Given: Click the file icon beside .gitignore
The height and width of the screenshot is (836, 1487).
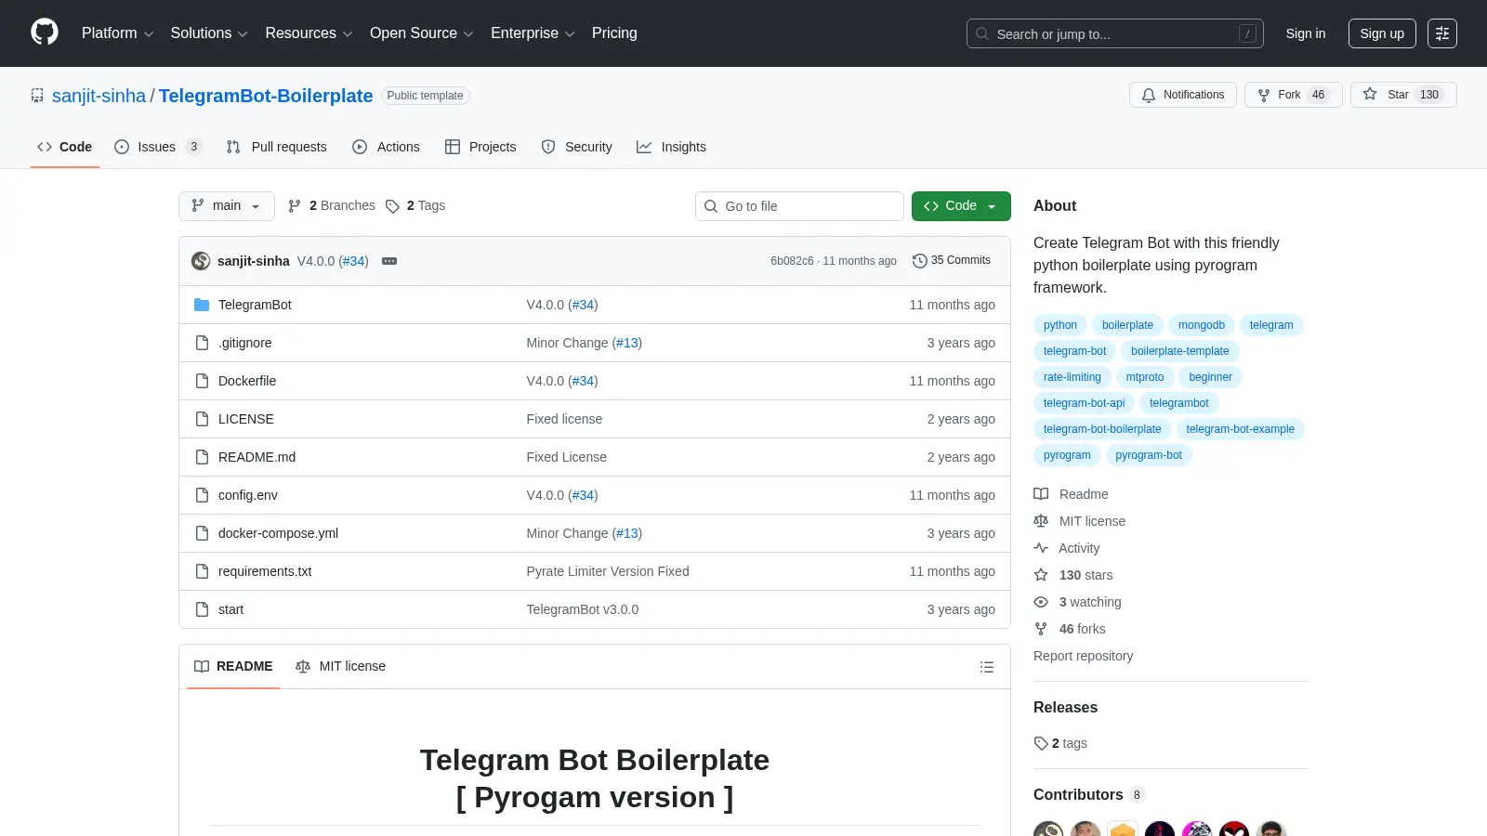Looking at the screenshot, I should point(202,343).
